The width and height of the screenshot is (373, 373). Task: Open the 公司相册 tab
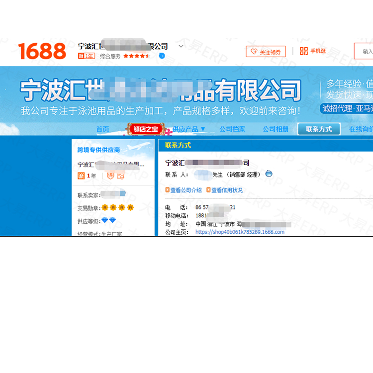coord(276,129)
